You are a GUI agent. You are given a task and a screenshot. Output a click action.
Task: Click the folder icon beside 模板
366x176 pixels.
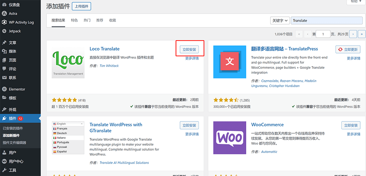(4, 98)
